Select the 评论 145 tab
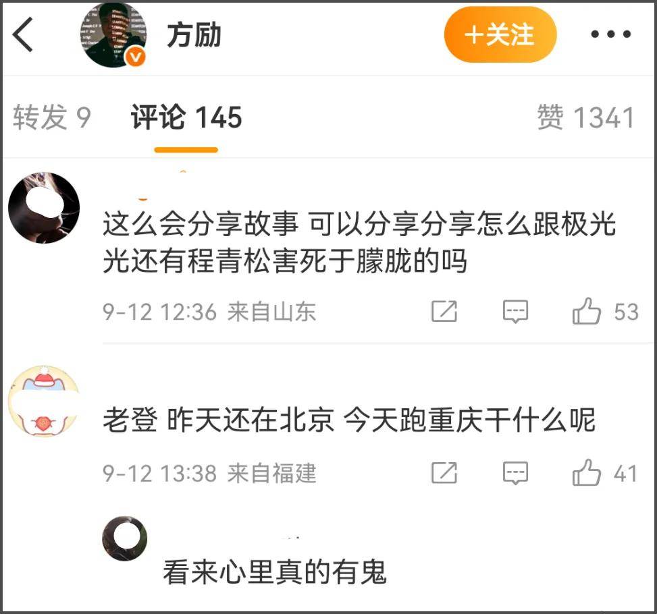The width and height of the screenshot is (657, 614). tap(186, 117)
